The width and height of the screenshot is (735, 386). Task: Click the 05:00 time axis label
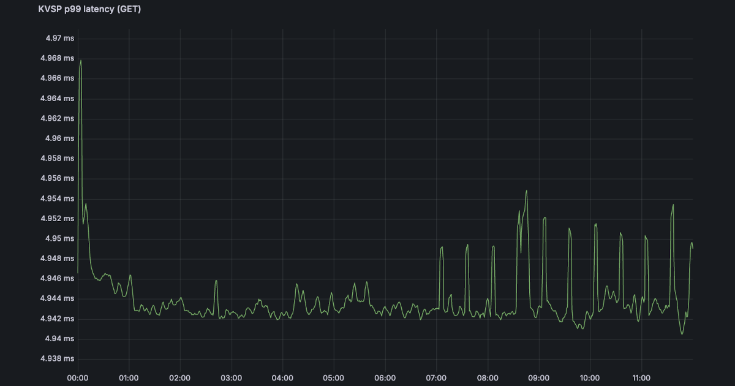click(x=334, y=378)
